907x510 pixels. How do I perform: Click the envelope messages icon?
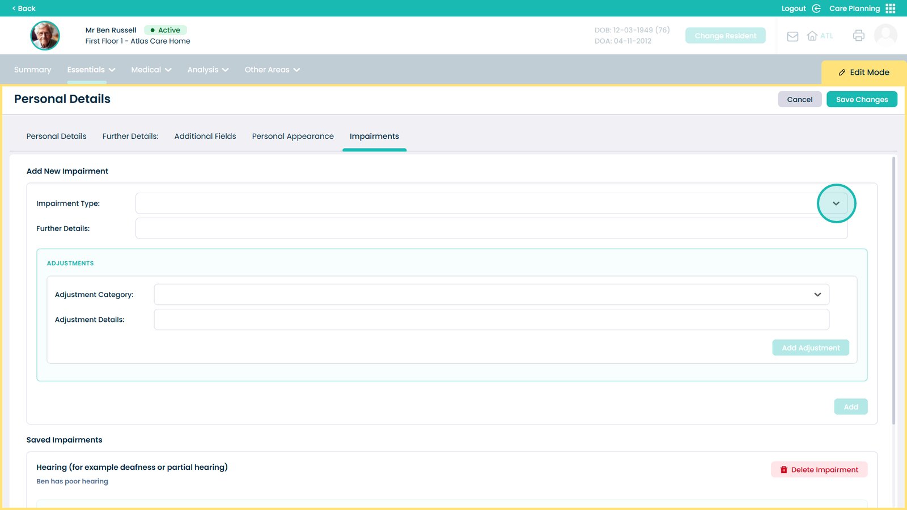coord(792,36)
